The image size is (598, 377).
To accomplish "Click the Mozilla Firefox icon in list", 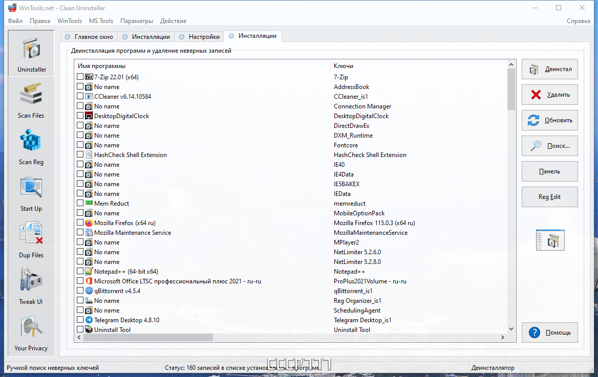I will pyautogui.click(x=89, y=223).
